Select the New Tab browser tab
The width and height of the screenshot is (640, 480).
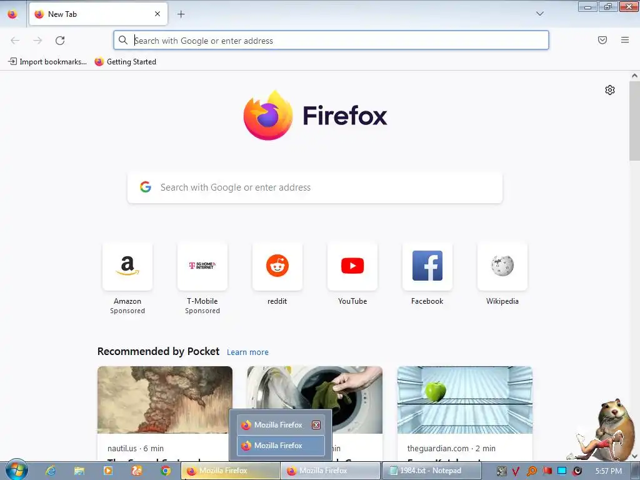[98, 14]
